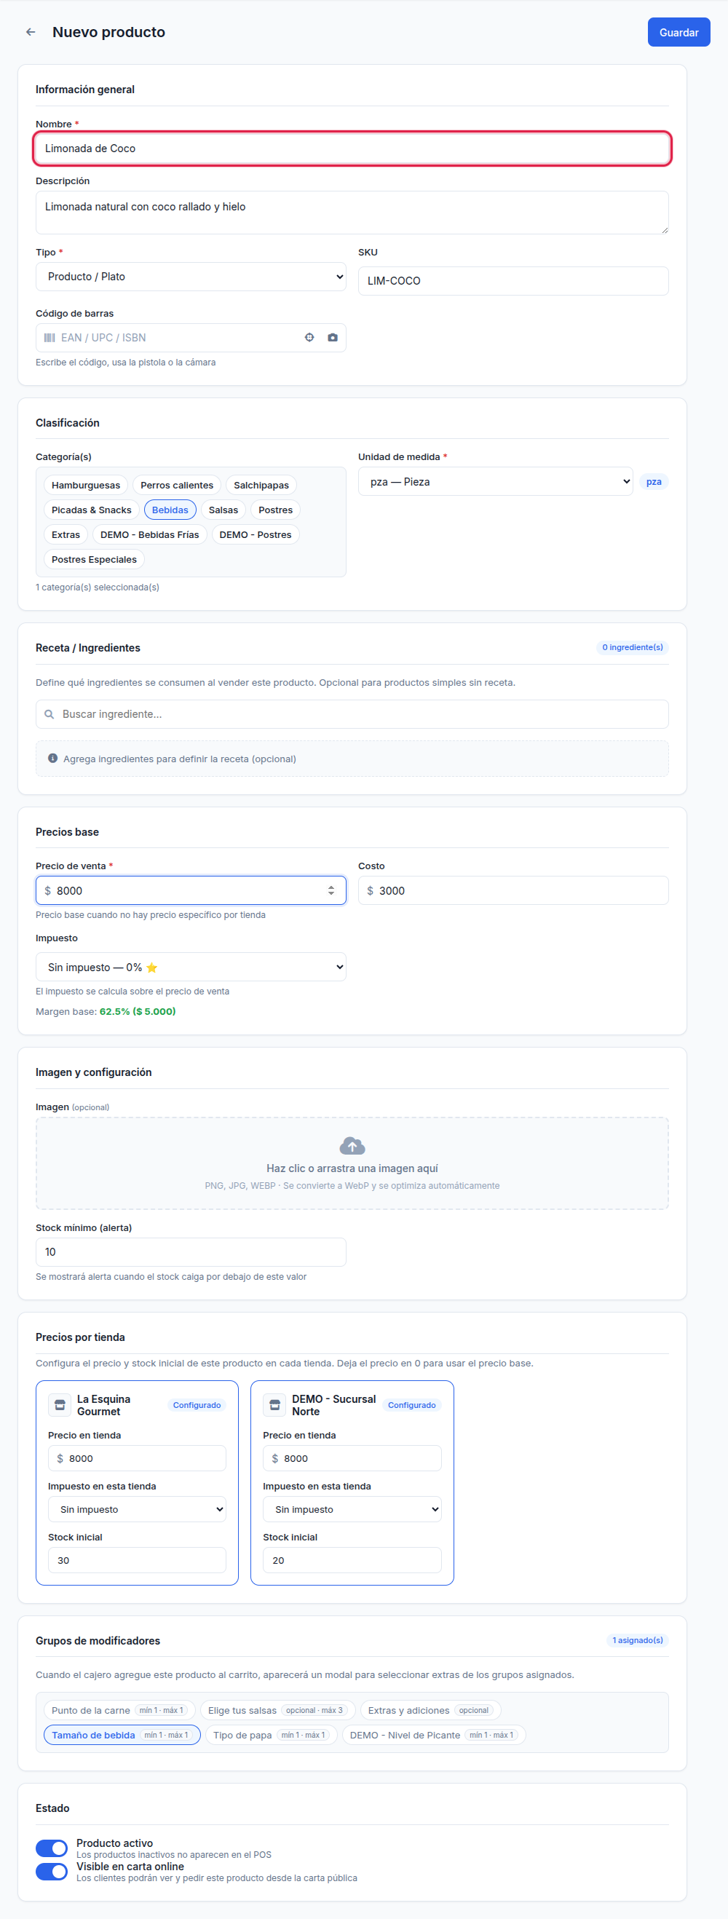Open DEMO - Sucursal Norte tax dropdown
Screen dimensions: 728x1919
(x=352, y=1509)
